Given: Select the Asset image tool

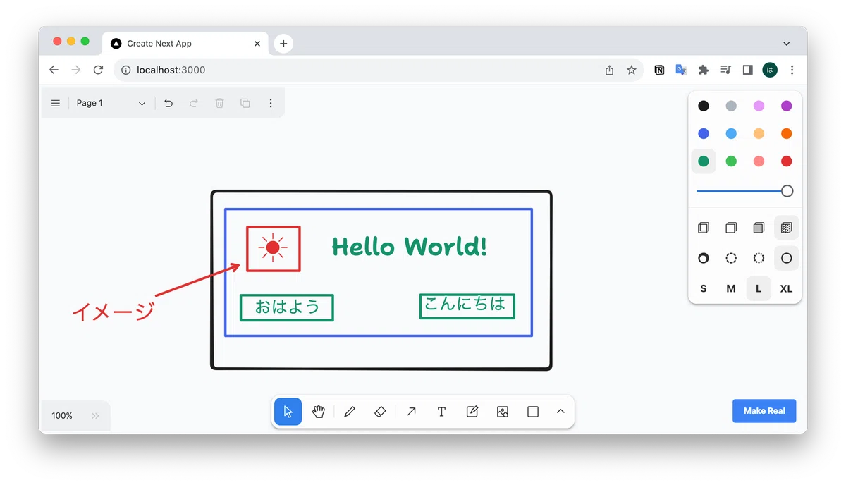Looking at the screenshot, I should click(503, 412).
